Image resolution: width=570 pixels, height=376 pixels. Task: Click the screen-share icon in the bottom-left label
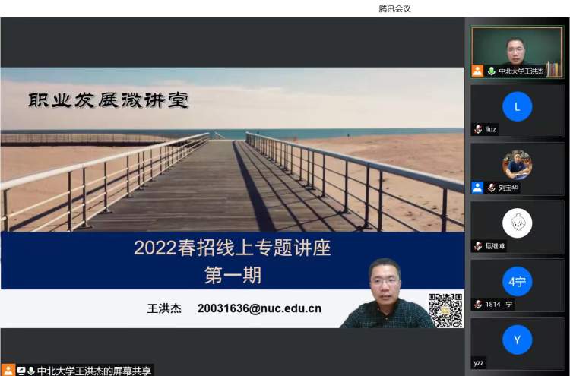point(21,371)
